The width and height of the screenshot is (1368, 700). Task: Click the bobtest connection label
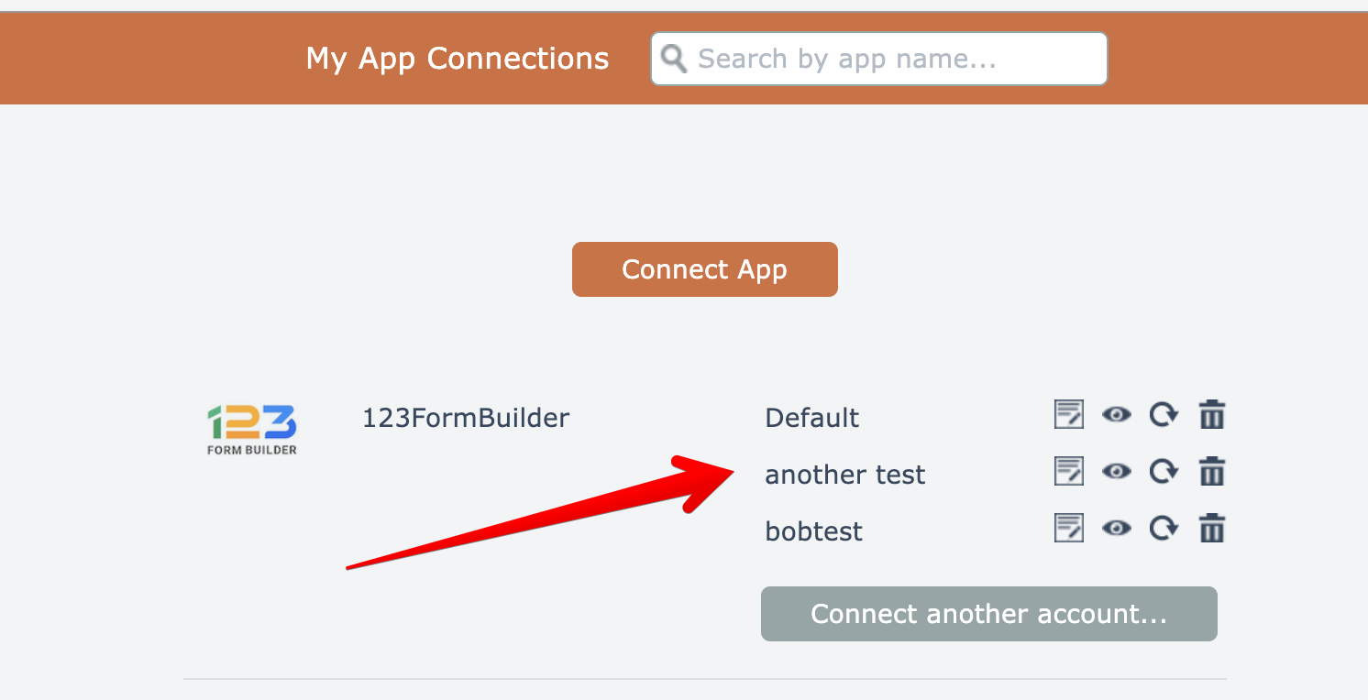(813, 531)
